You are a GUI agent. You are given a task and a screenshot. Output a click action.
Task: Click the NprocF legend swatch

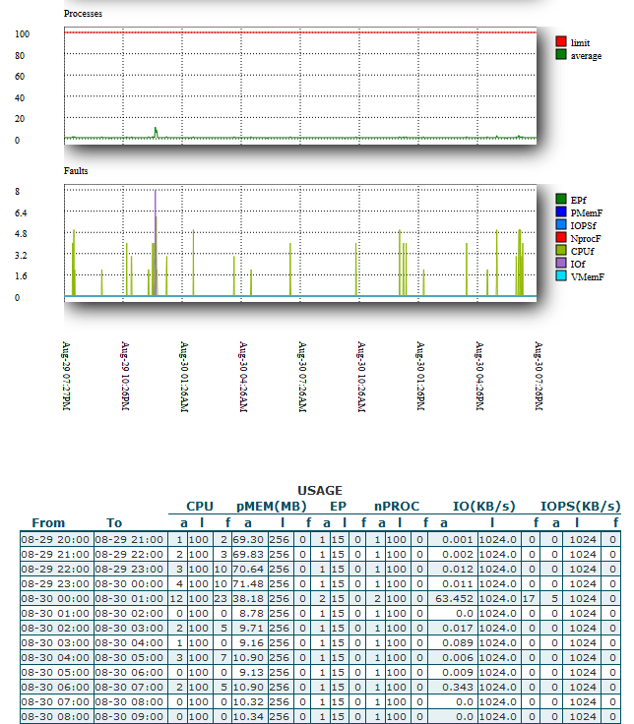[x=561, y=238]
